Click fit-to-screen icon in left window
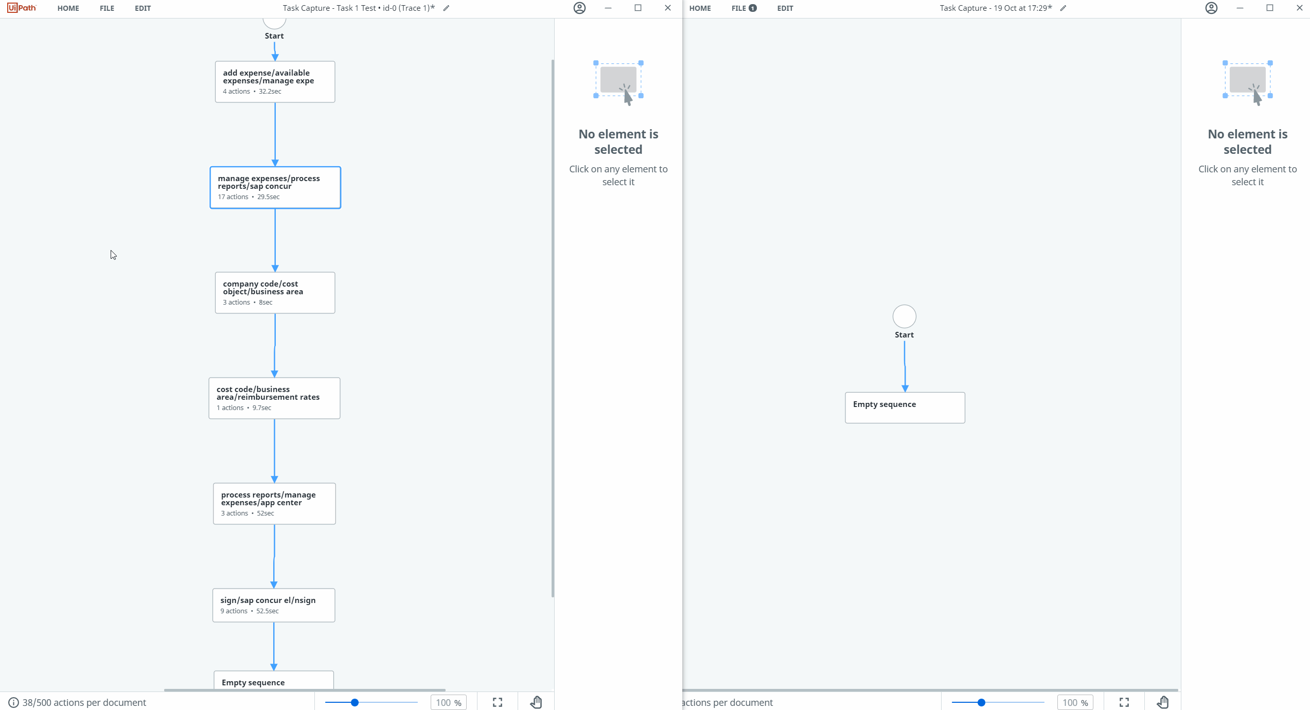Viewport: 1310px width, 710px height. click(x=497, y=702)
